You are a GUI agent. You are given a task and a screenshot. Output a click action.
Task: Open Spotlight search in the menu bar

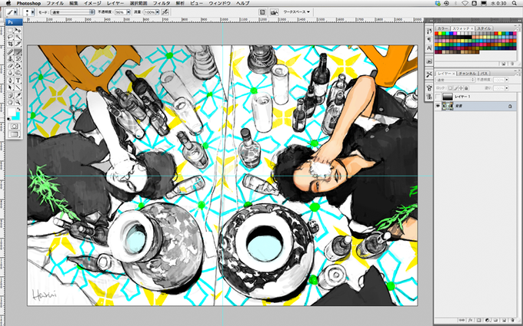click(x=515, y=3)
